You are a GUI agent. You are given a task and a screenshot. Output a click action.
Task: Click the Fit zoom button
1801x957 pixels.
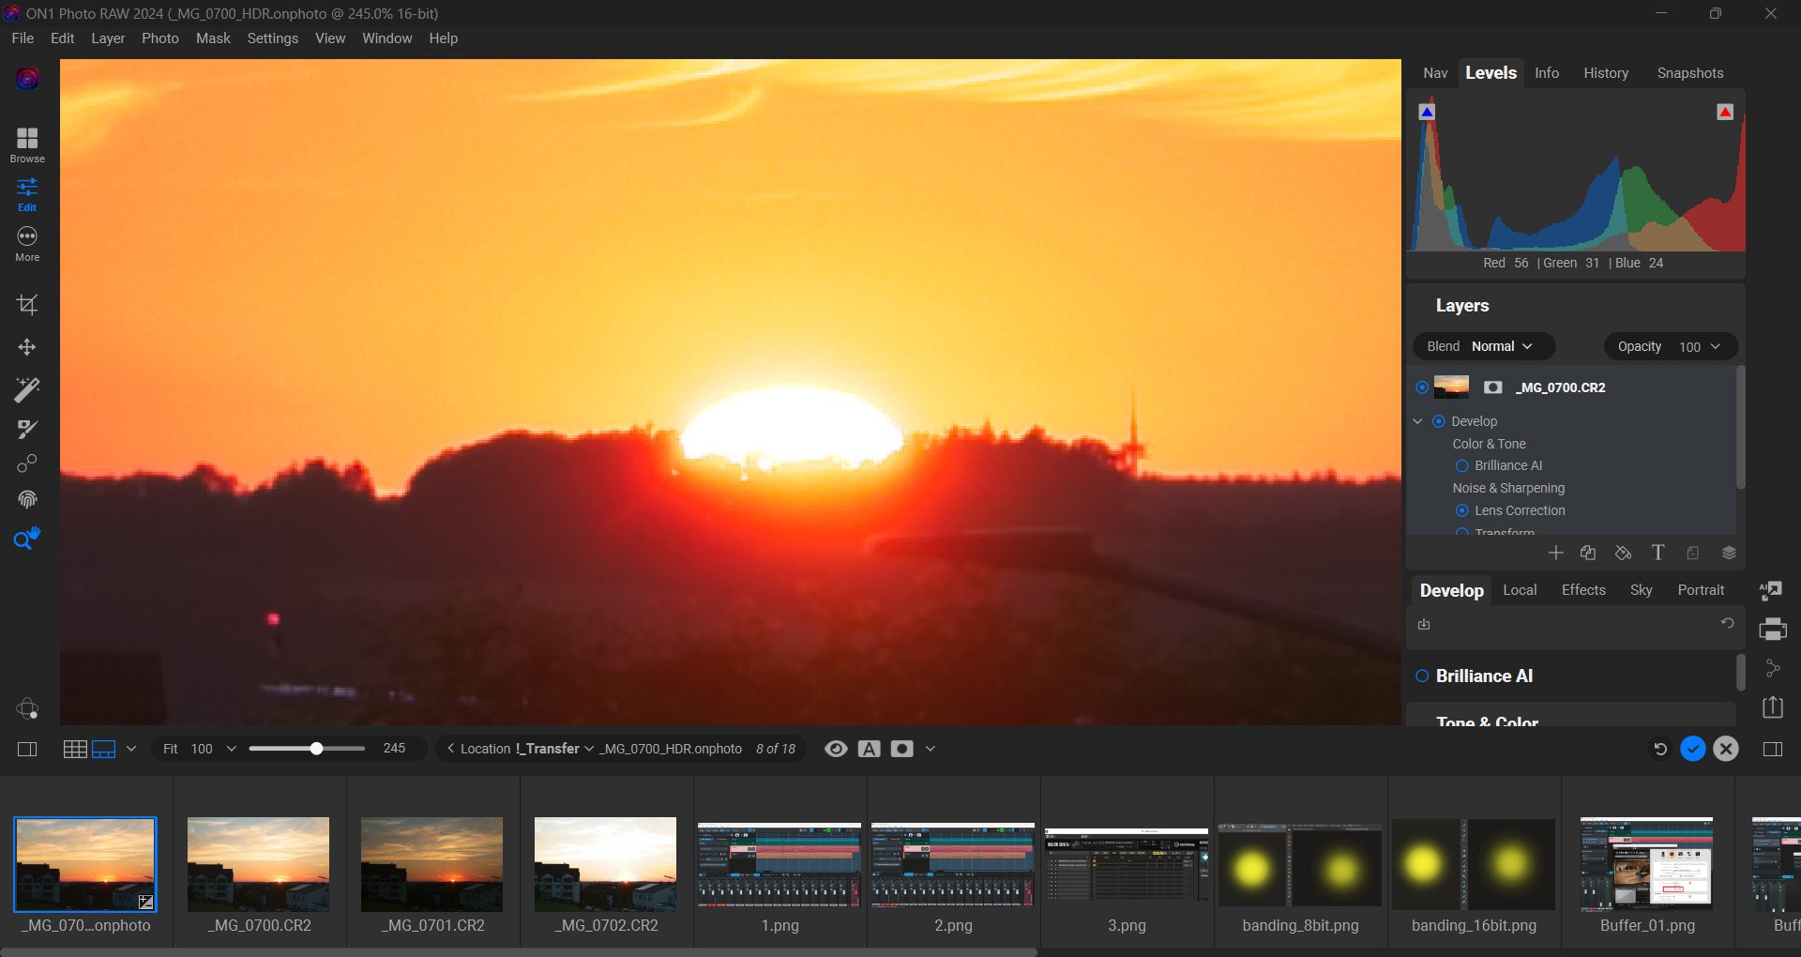171,749
